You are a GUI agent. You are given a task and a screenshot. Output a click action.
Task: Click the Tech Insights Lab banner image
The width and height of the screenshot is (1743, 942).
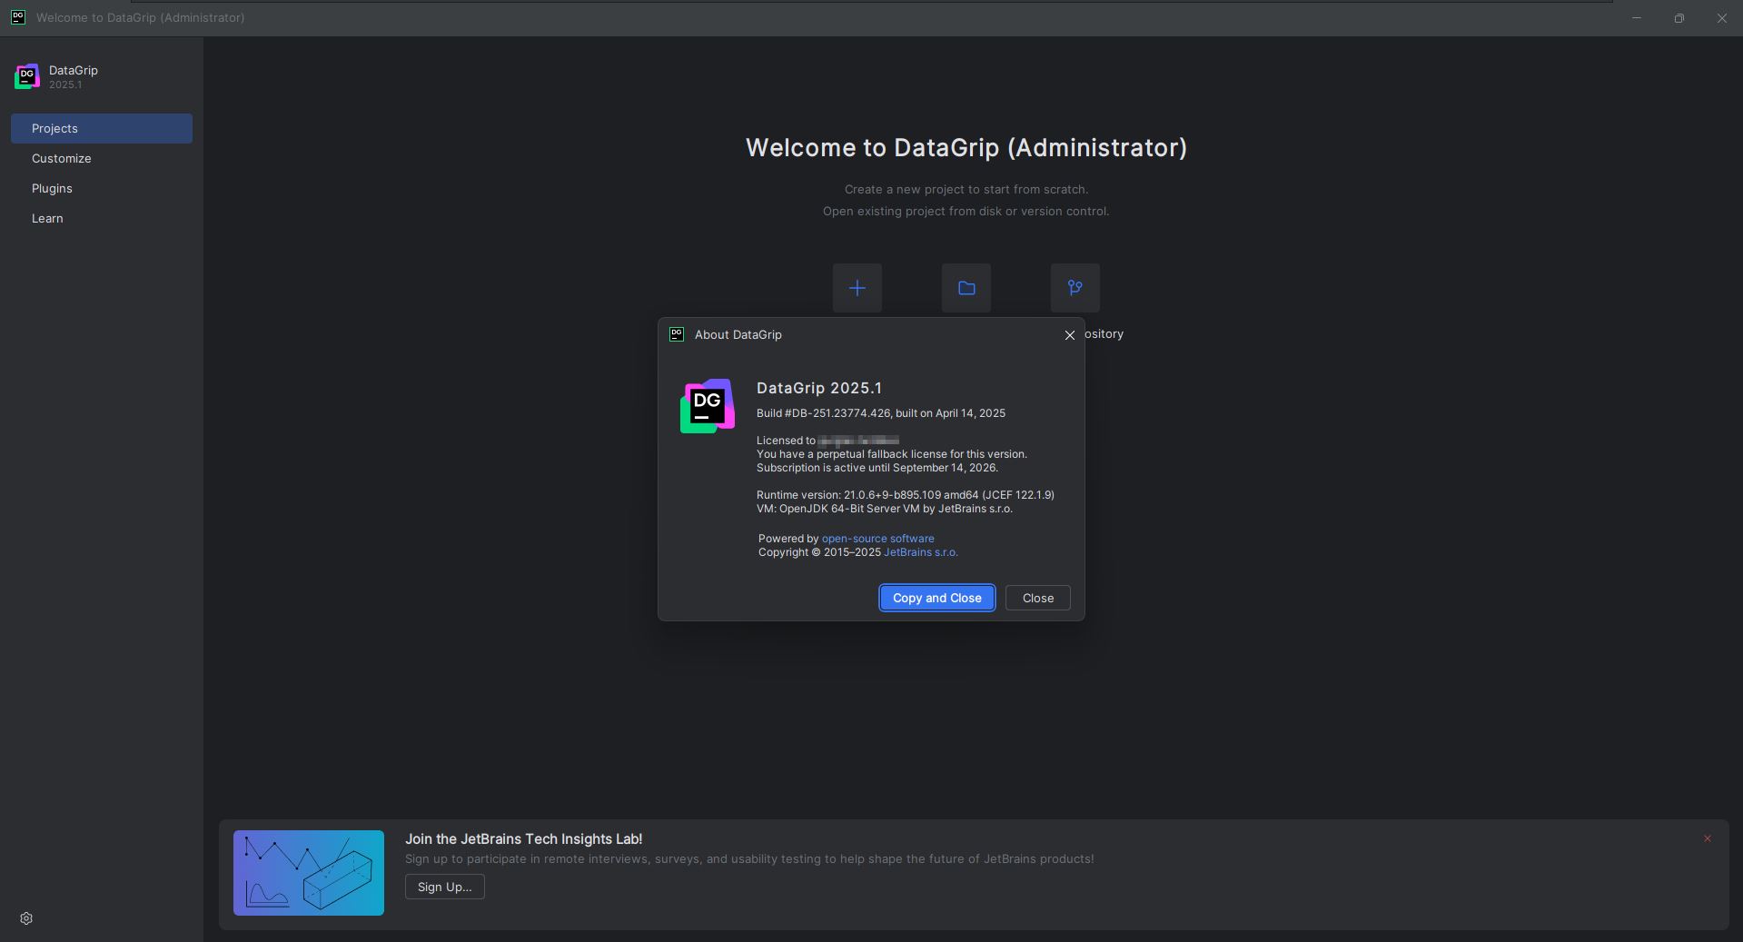(x=308, y=873)
